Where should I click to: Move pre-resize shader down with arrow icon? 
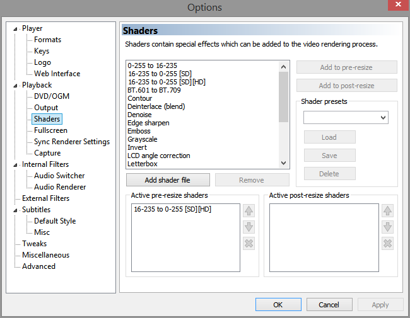click(x=249, y=227)
